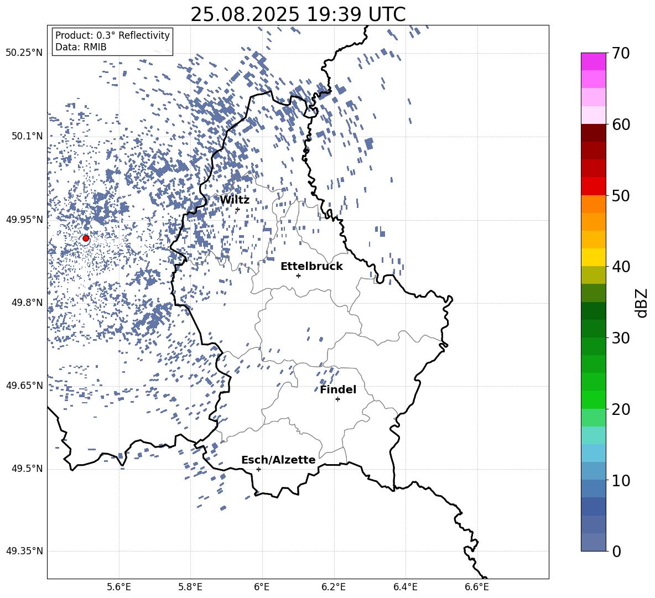Click the 6.4°E longitude label
Viewport: 655px width, 598px height.
[406, 587]
